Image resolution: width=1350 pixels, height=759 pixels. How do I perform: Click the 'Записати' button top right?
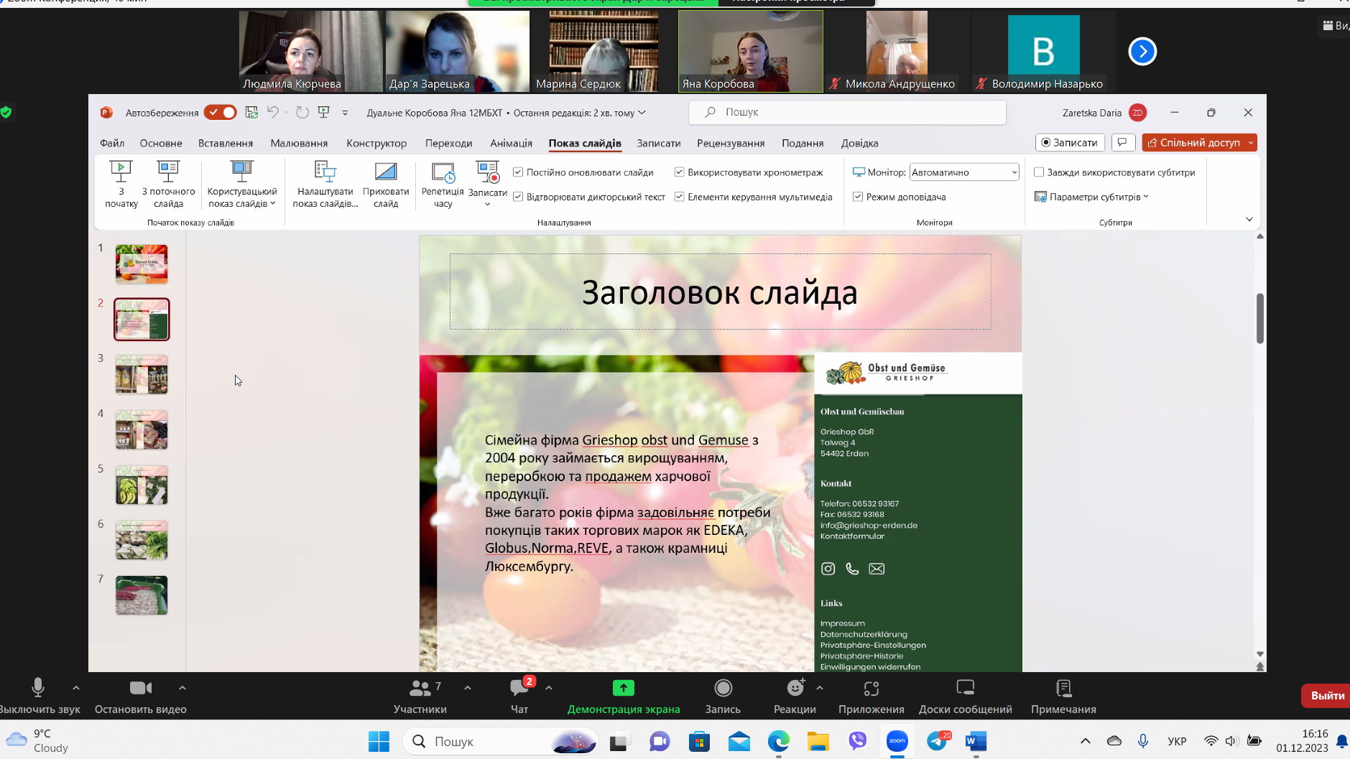tap(1070, 142)
